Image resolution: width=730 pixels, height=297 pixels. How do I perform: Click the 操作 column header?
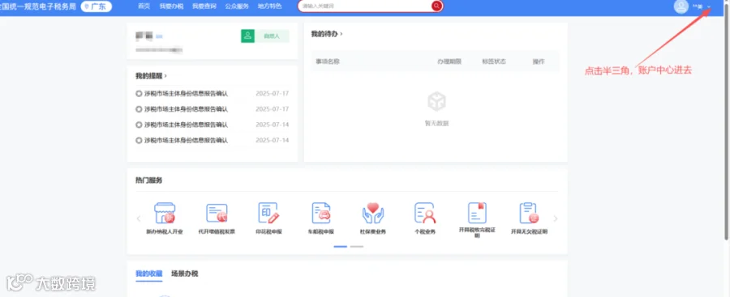[x=539, y=62]
